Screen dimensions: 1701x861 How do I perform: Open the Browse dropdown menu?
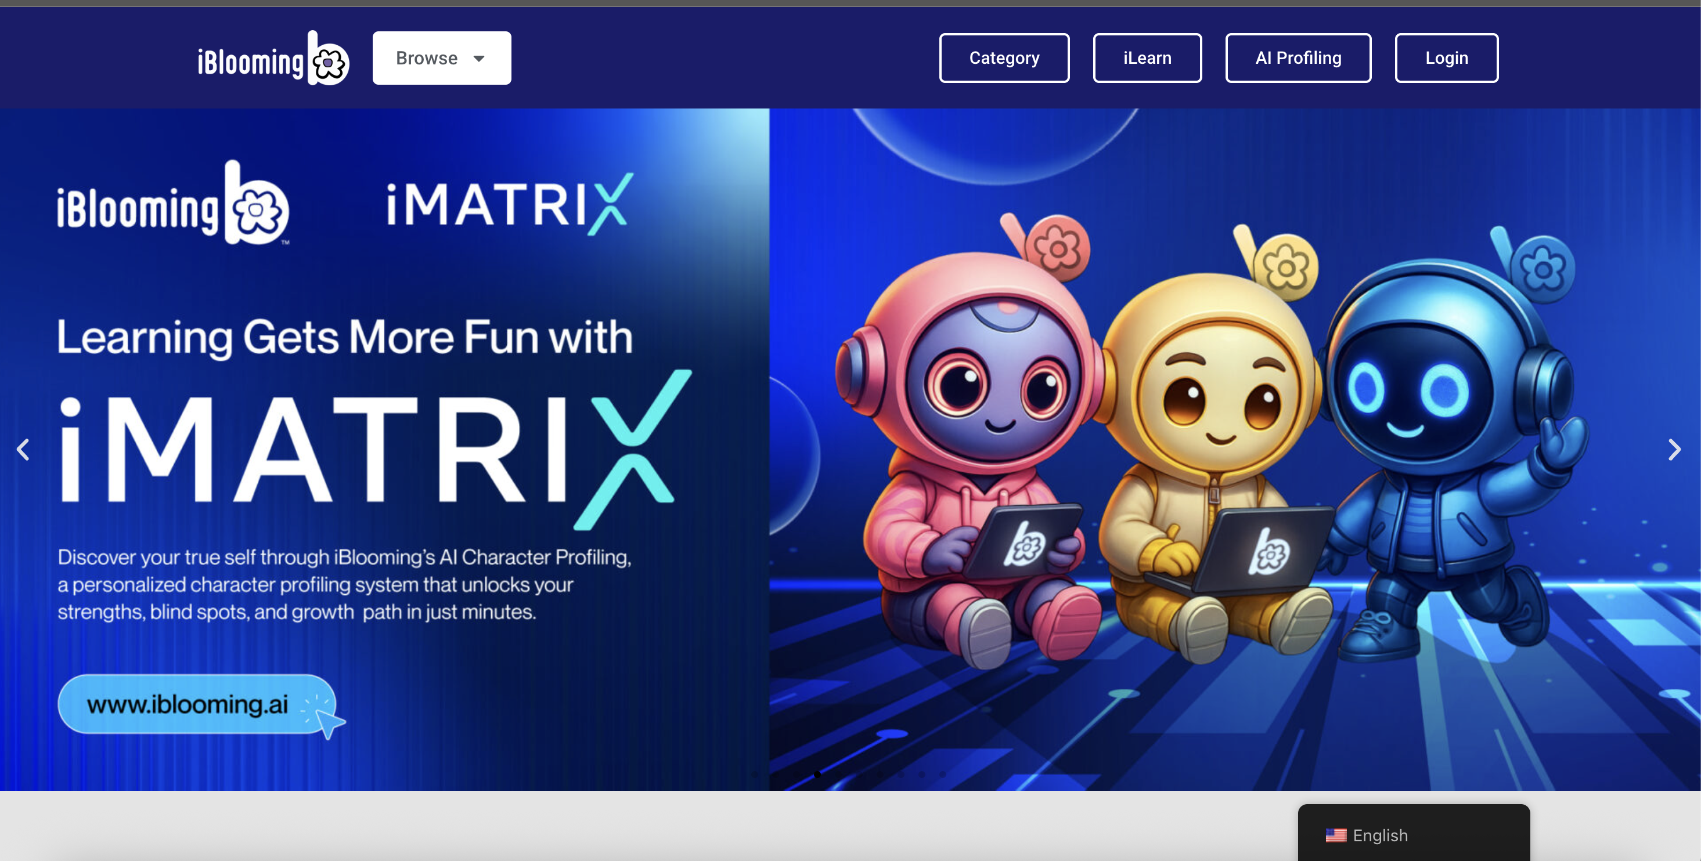[441, 58]
